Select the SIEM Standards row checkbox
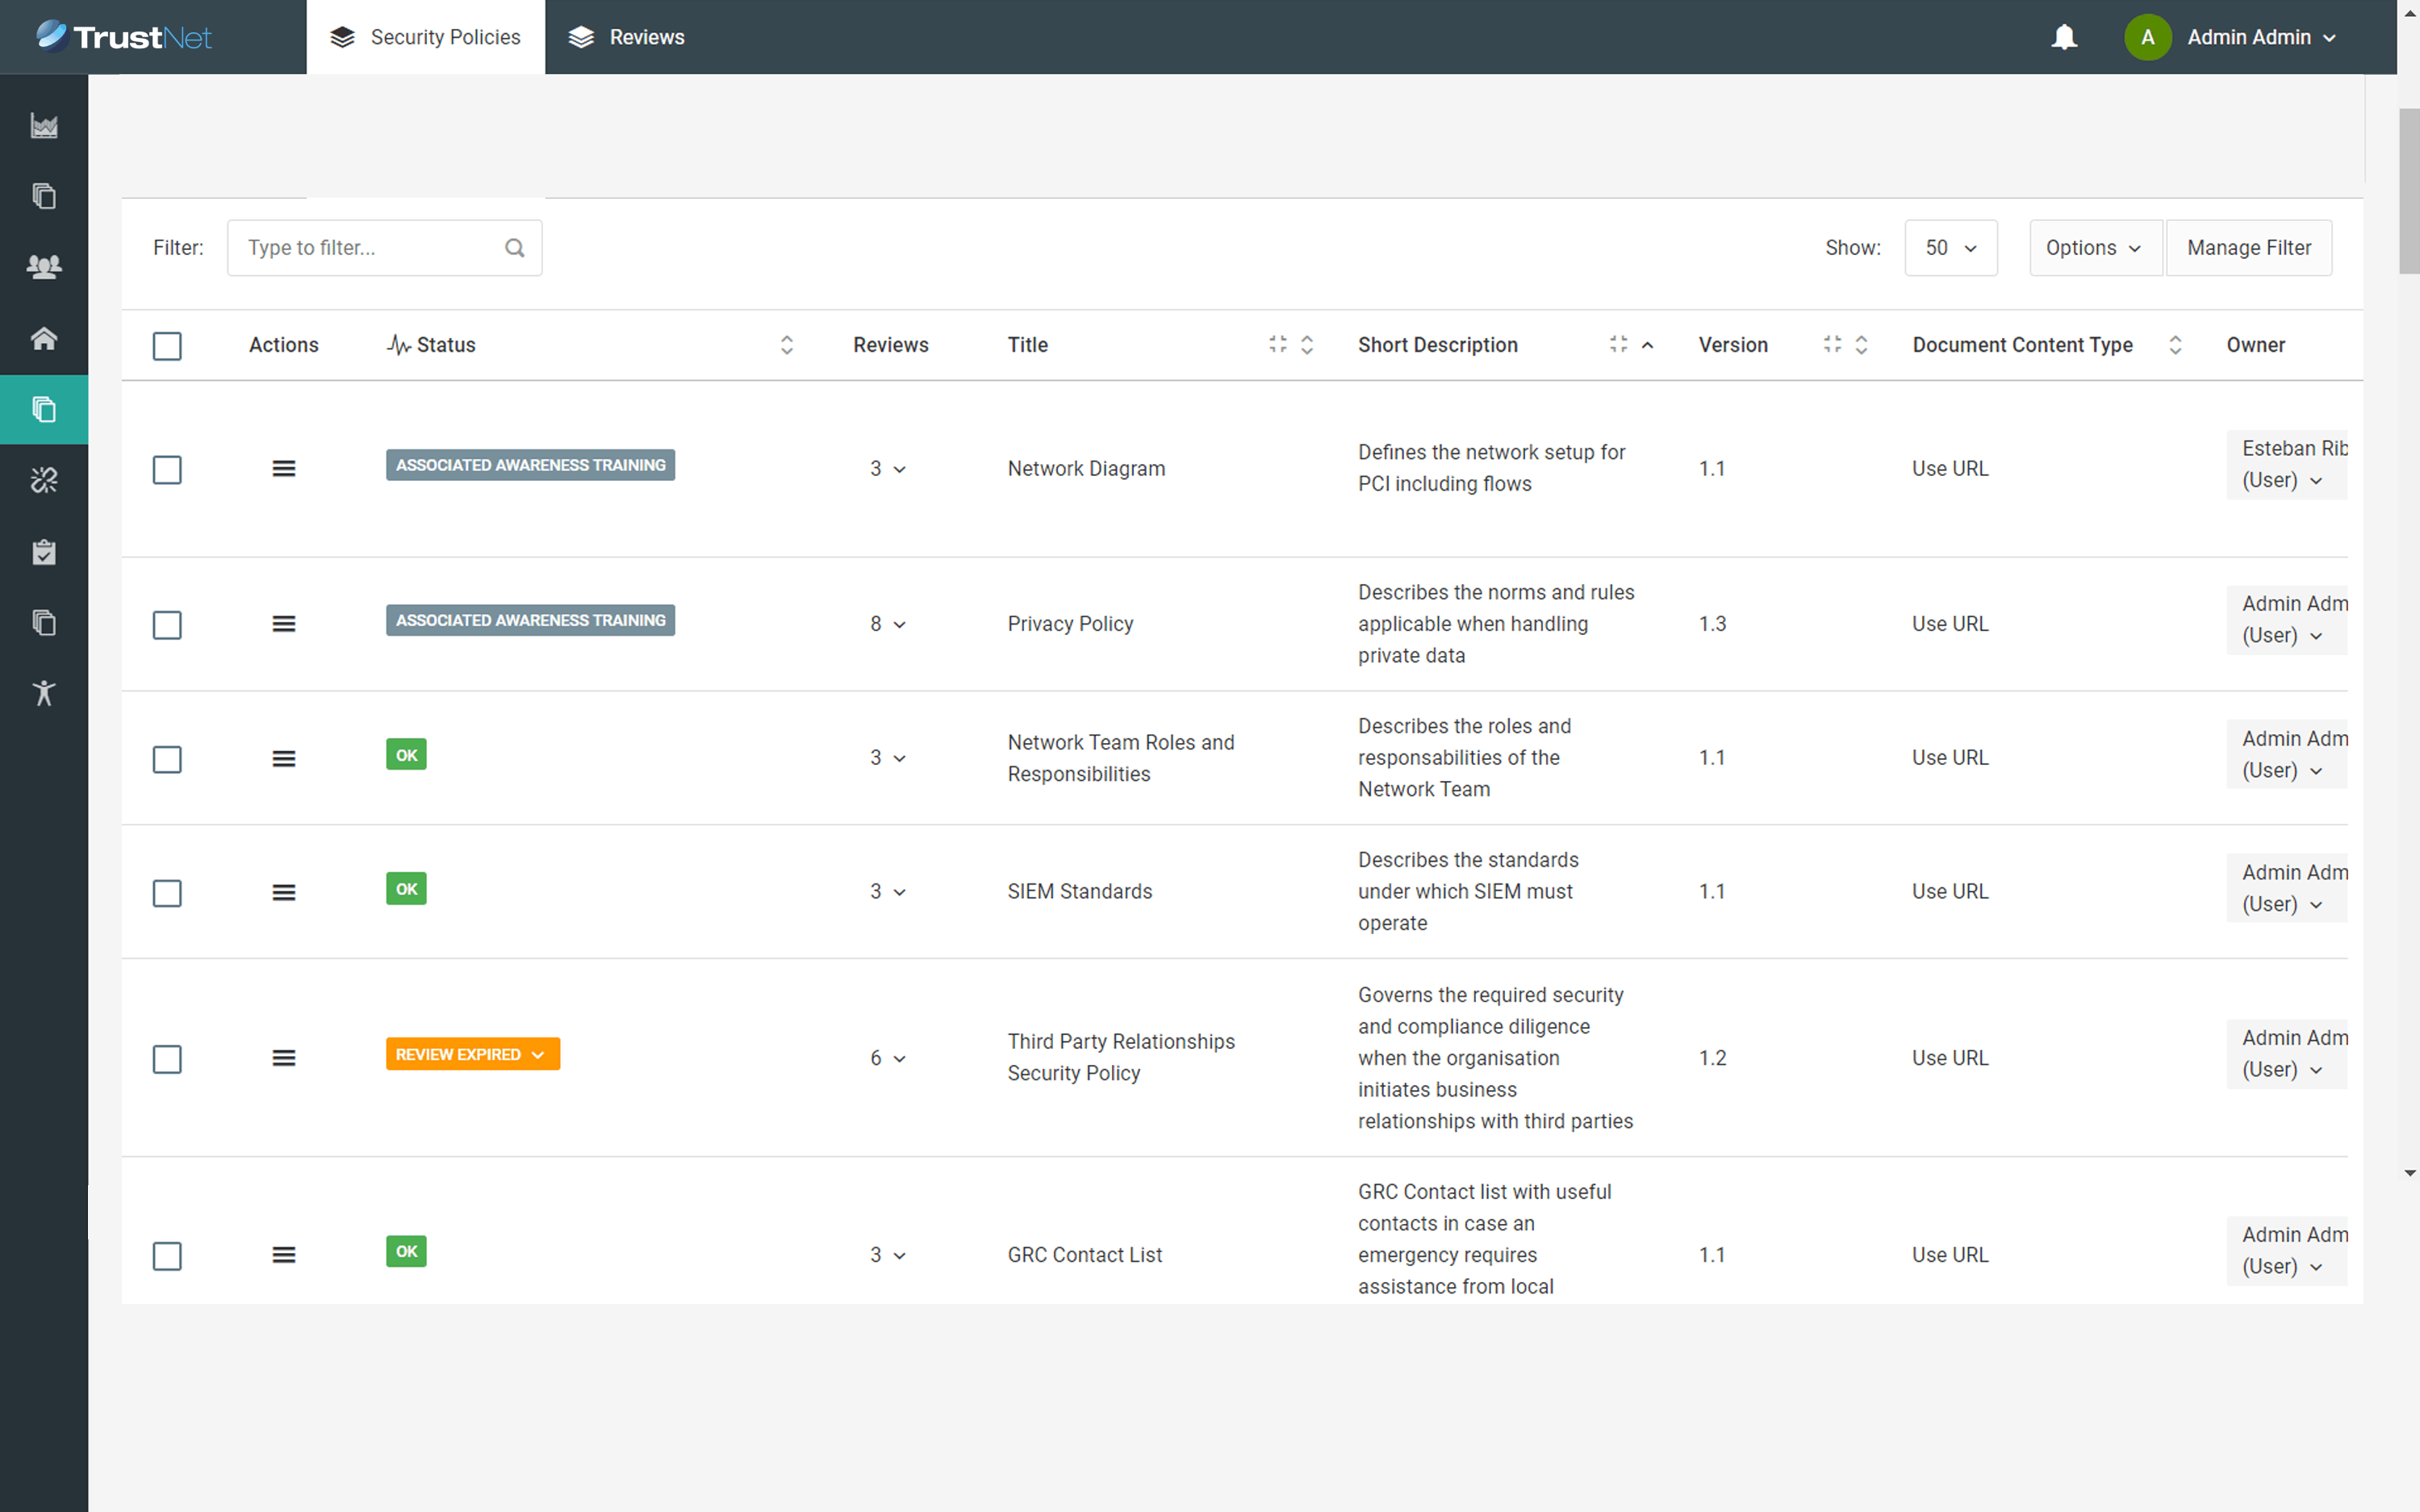This screenshot has width=2420, height=1512. (167, 892)
